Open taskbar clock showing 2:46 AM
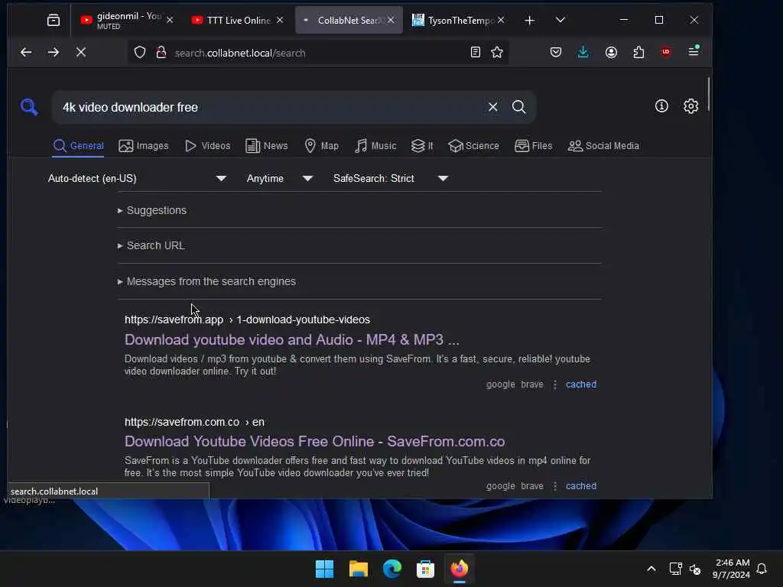783x587 pixels. tap(732, 569)
